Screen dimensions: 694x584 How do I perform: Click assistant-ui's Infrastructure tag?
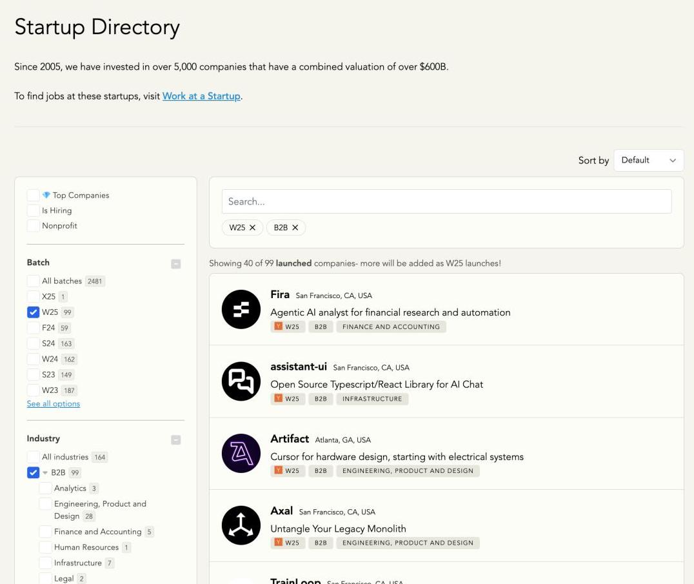coord(372,399)
